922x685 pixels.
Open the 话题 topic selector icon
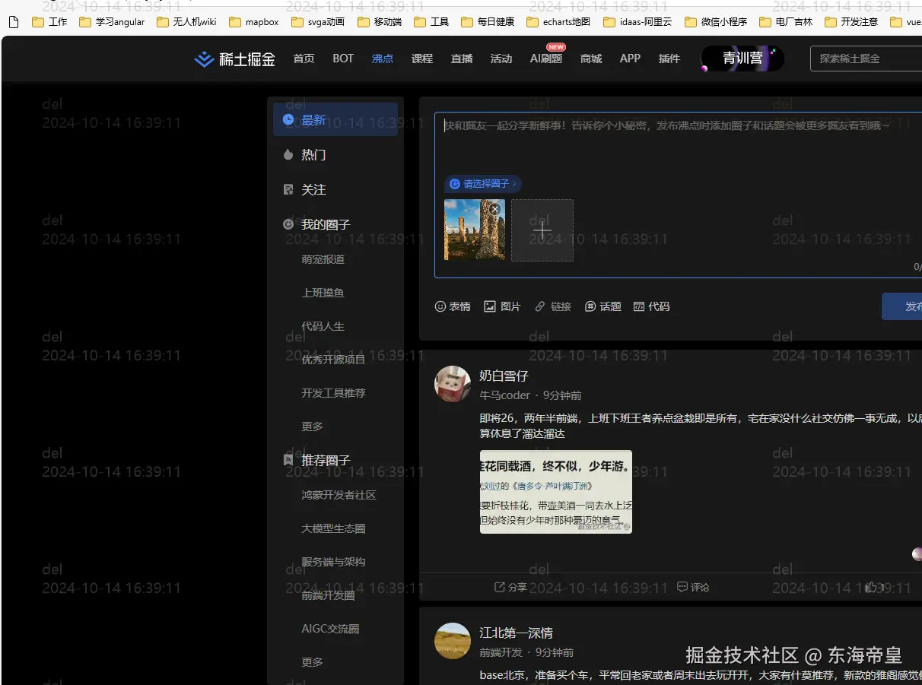coord(602,306)
